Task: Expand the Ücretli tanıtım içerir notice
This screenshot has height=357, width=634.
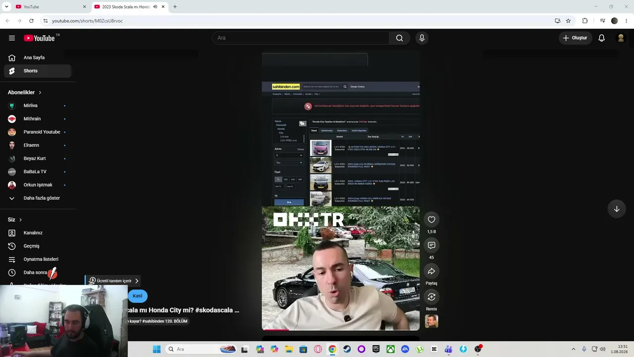Action: point(113,281)
